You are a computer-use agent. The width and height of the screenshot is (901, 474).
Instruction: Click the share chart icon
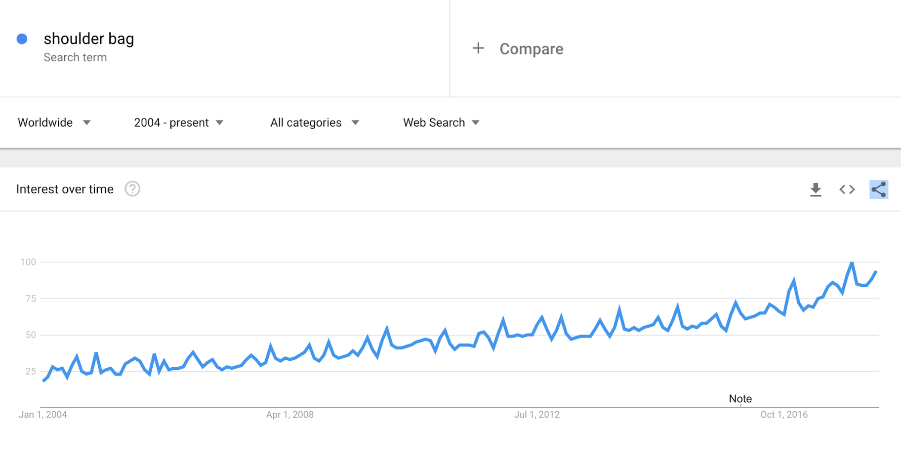click(878, 189)
